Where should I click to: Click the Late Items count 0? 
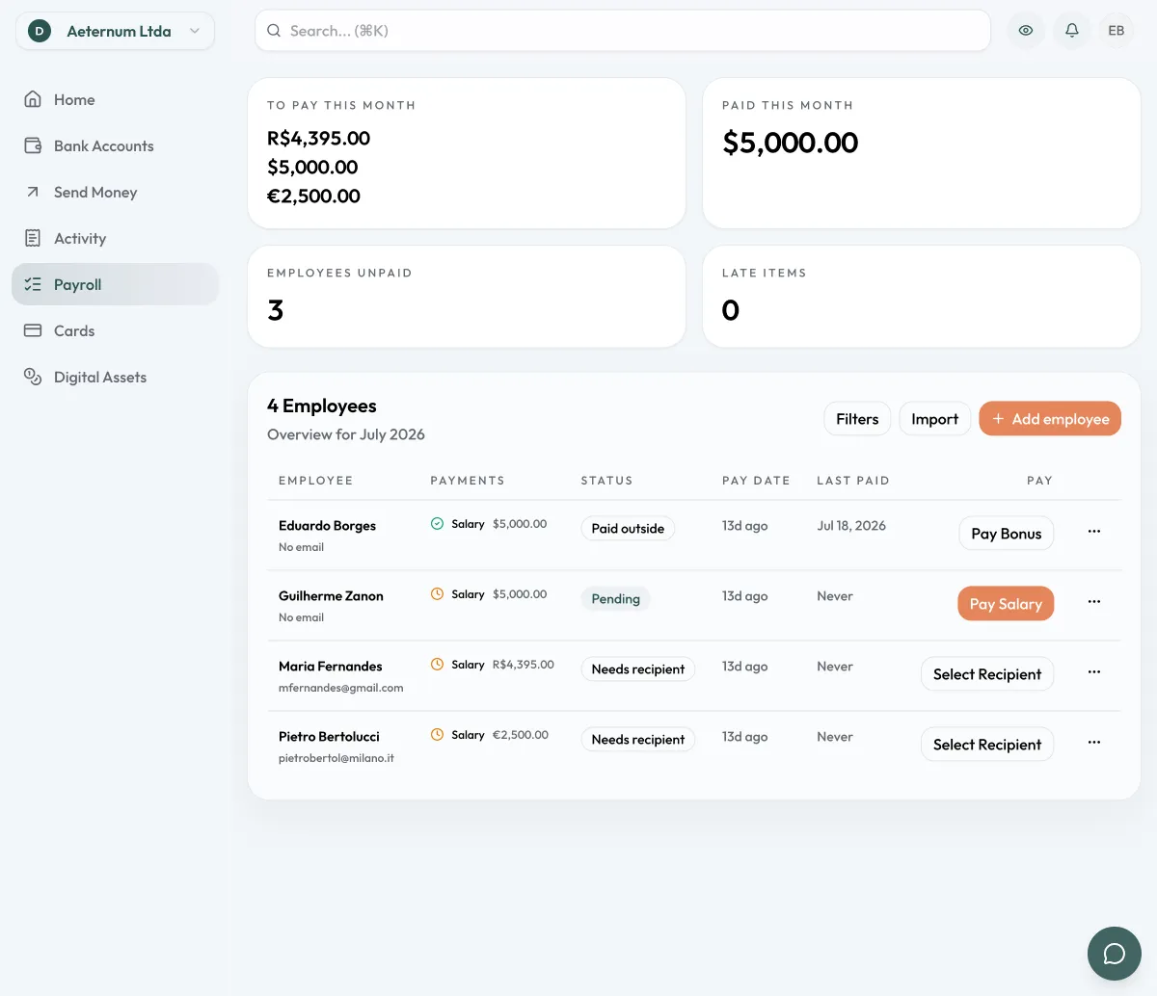[x=731, y=310]
